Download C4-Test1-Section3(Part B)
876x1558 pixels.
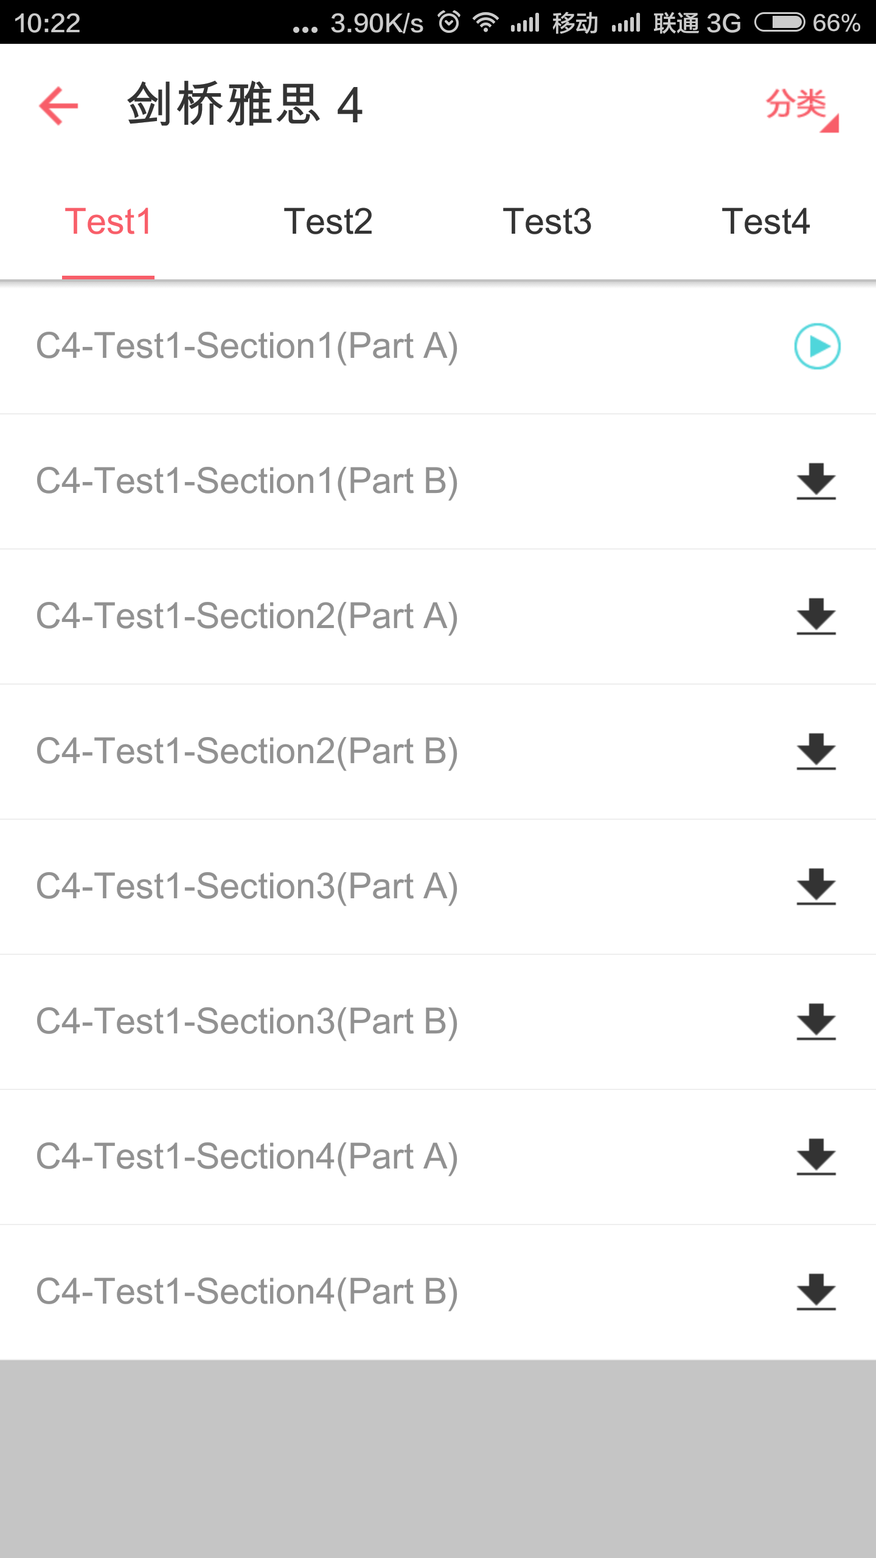[x=816, y=1022]
